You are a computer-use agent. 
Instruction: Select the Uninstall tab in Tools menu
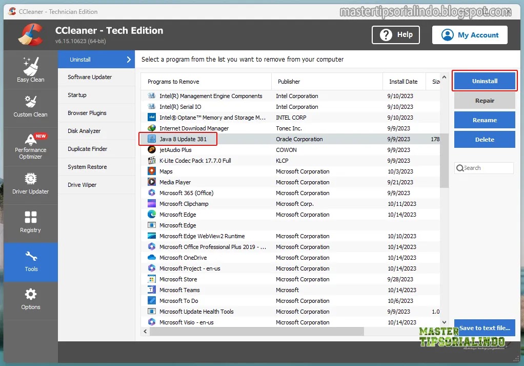pos(96,60)
